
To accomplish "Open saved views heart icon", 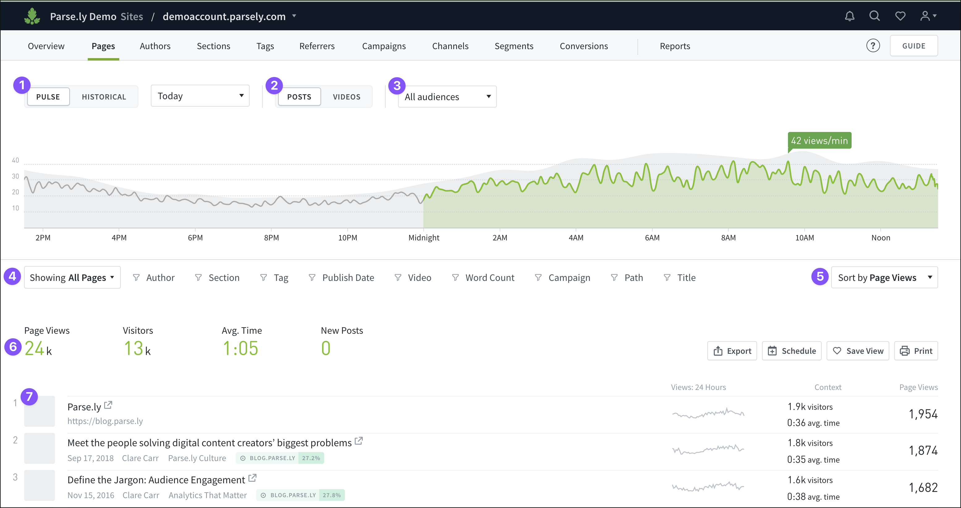I will (900, 16).
